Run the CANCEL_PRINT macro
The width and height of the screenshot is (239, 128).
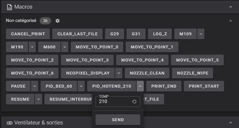28,34
